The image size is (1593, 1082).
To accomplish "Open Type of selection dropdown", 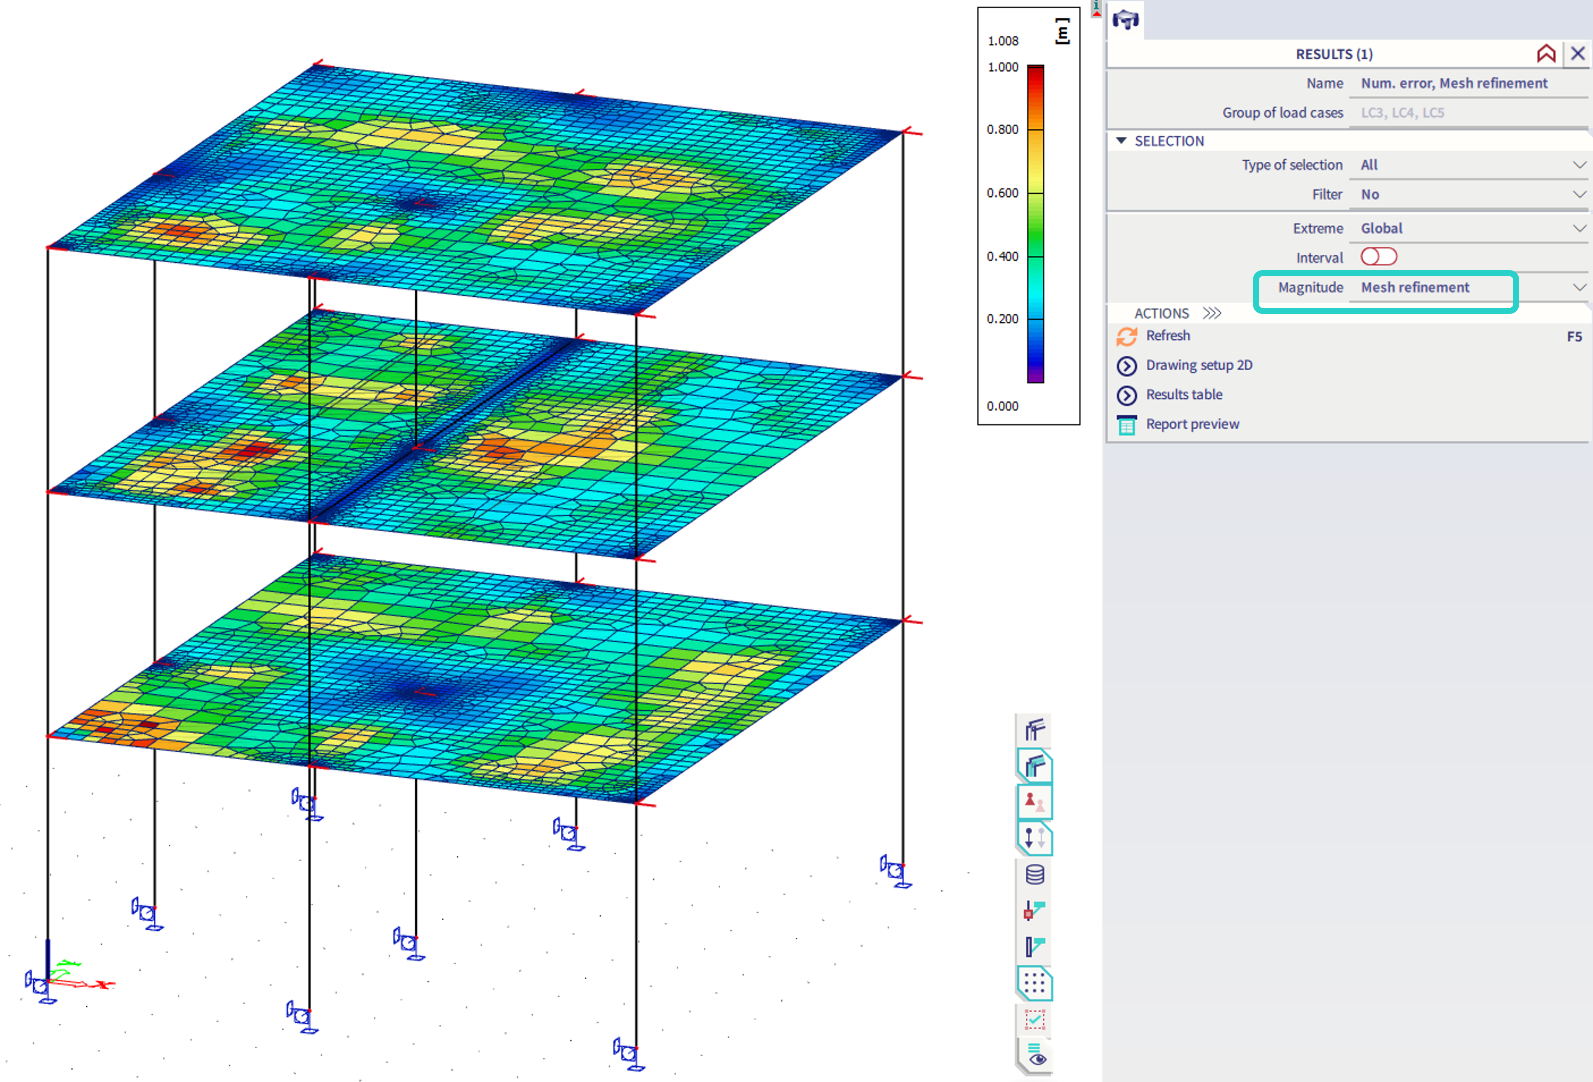I will pos(1579,165).
